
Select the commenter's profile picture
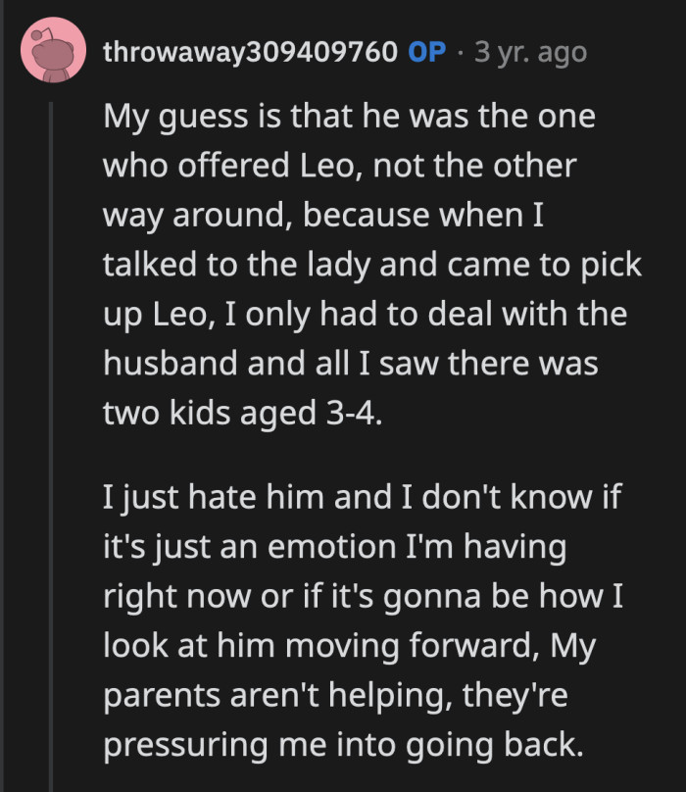tap(52, 51)
